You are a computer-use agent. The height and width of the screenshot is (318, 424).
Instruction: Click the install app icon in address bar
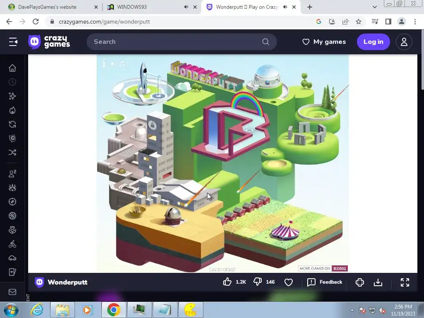tap(332, 22)
